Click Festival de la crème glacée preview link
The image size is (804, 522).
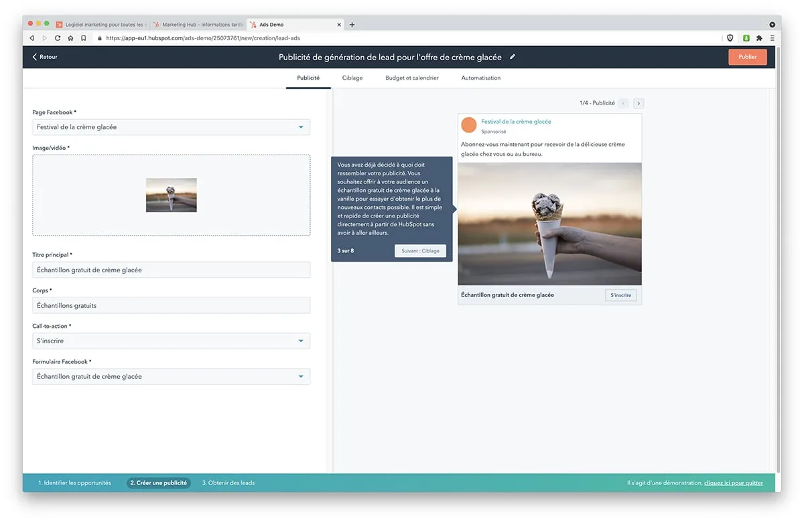(516, 122)
